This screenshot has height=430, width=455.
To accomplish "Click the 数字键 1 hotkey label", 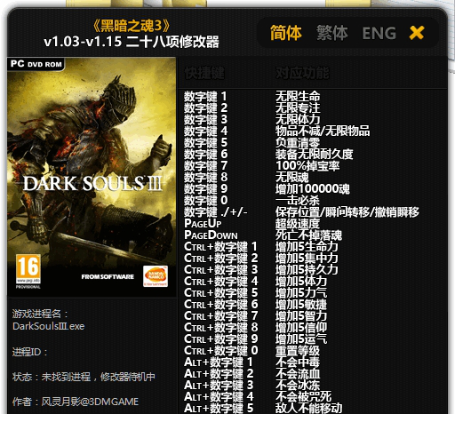I will 205,96.
